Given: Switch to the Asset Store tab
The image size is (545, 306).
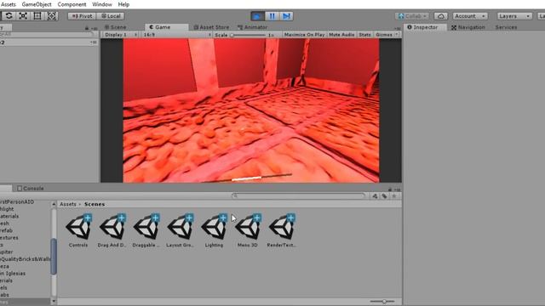Looking at the screenshot, I should (x=211, y=27).
